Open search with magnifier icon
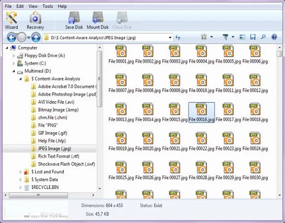Viewport: 285px width, 223px height. click(263, 37)
